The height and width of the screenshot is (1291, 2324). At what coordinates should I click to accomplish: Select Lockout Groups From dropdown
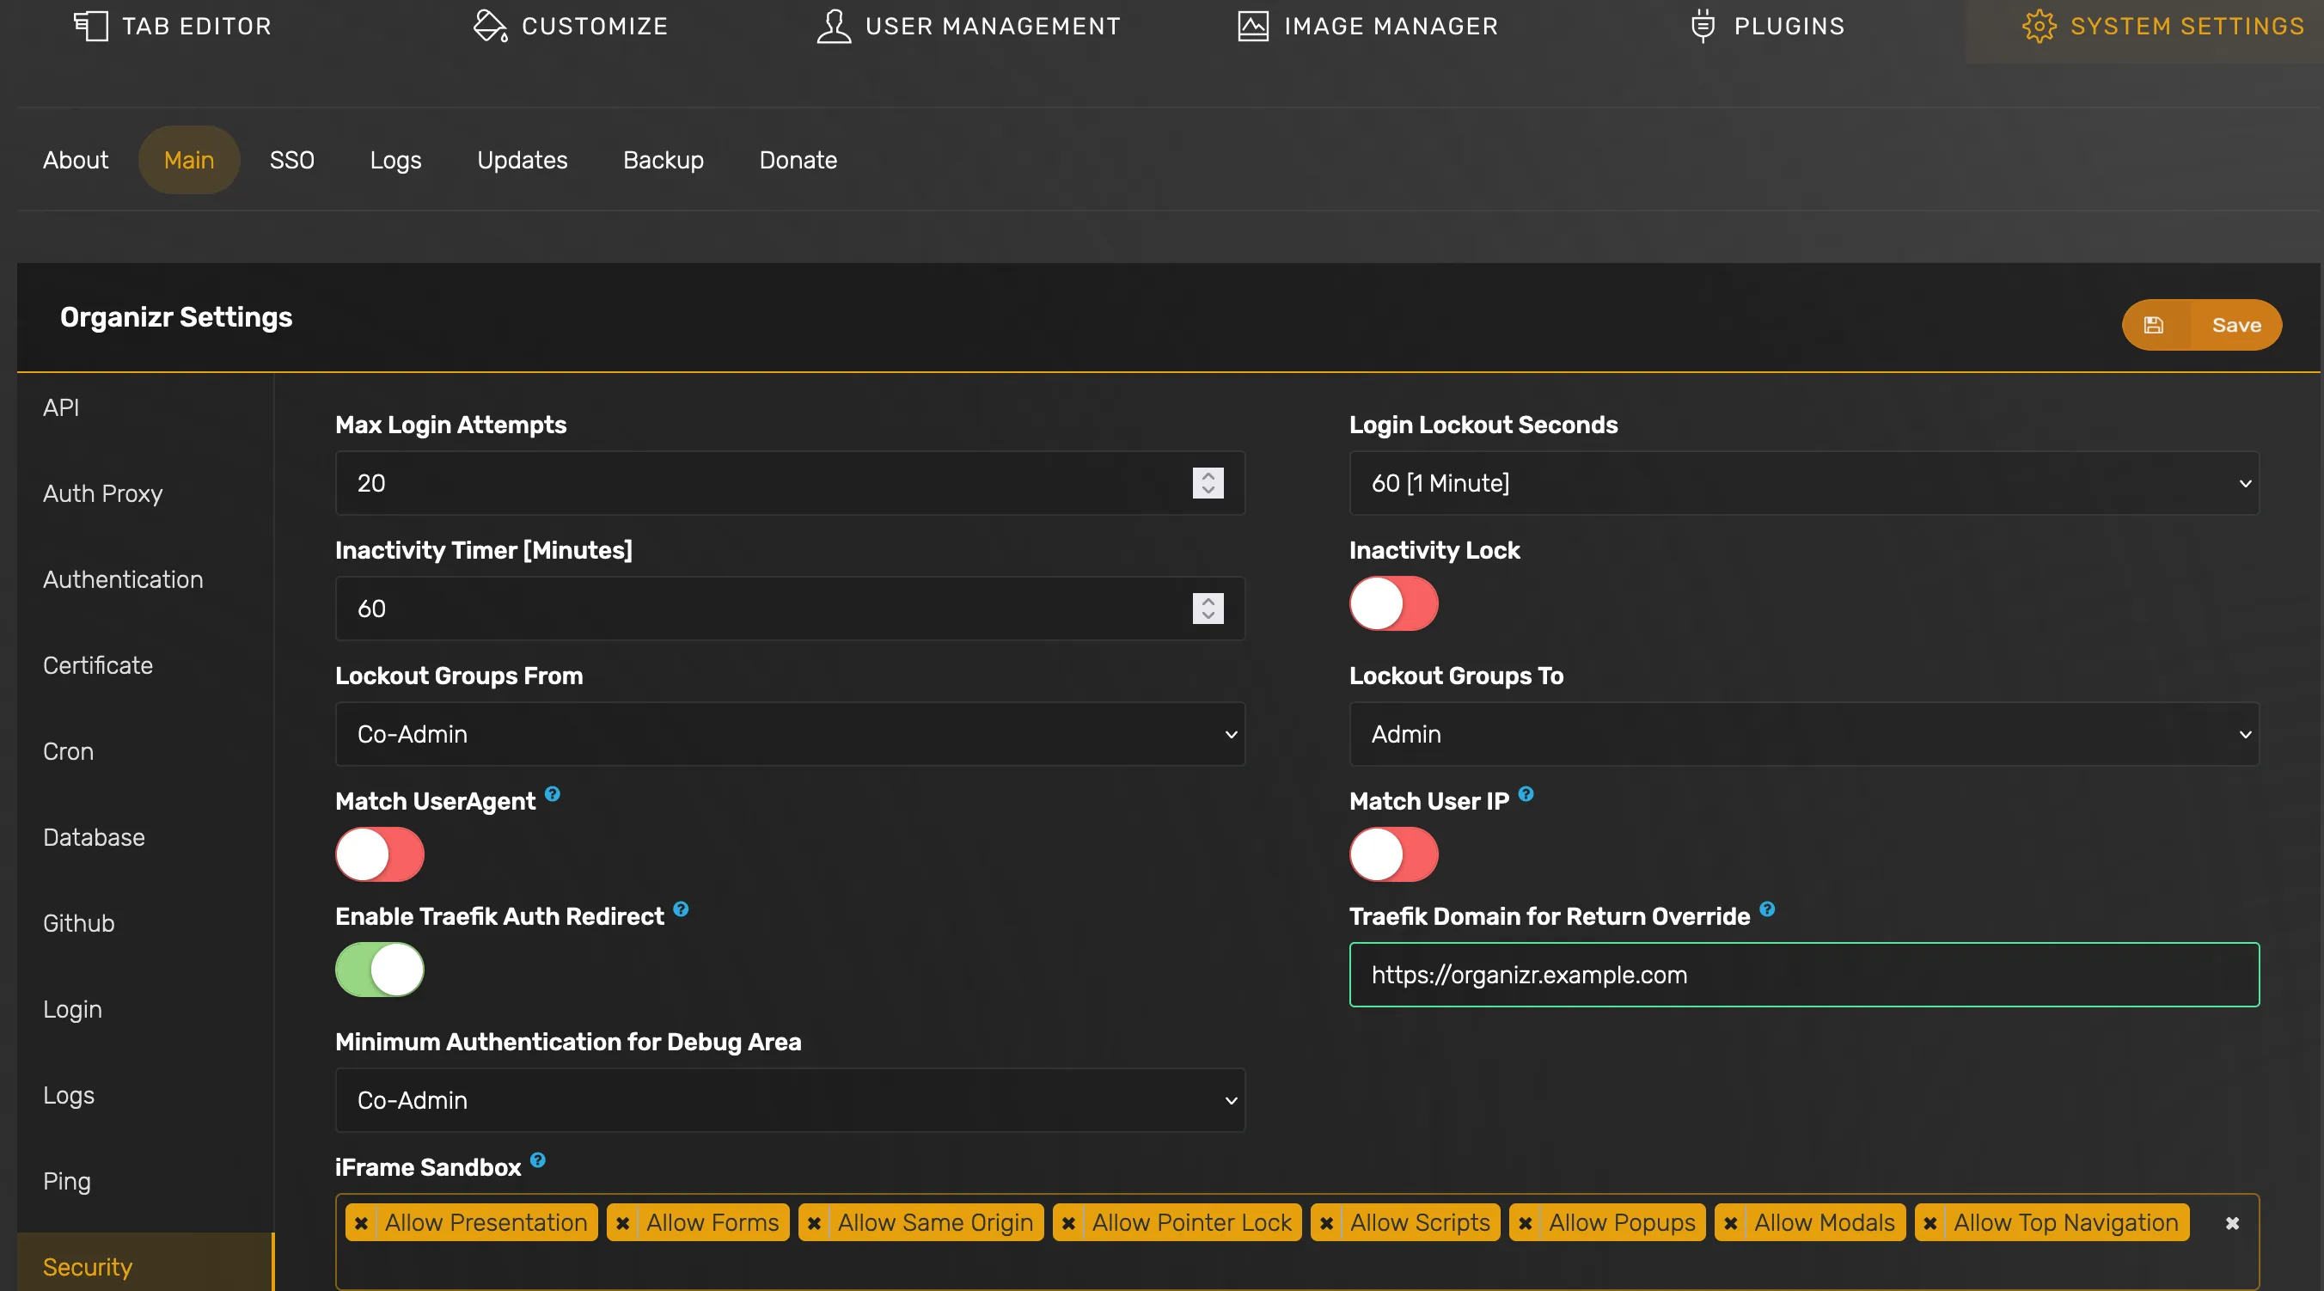pos(788,733)
